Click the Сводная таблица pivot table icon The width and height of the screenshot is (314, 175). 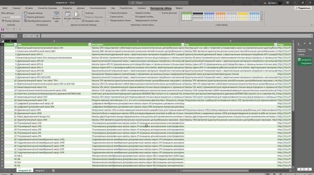26,13
